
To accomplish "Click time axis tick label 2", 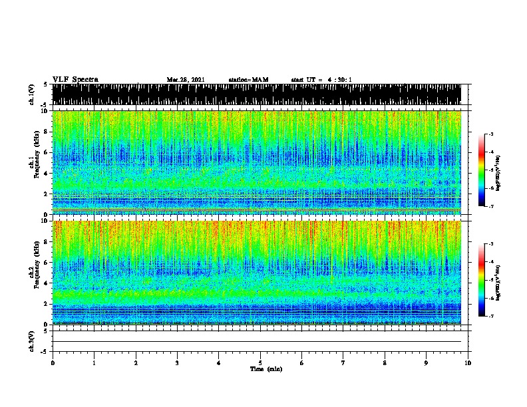I will (x=136, y=363).
